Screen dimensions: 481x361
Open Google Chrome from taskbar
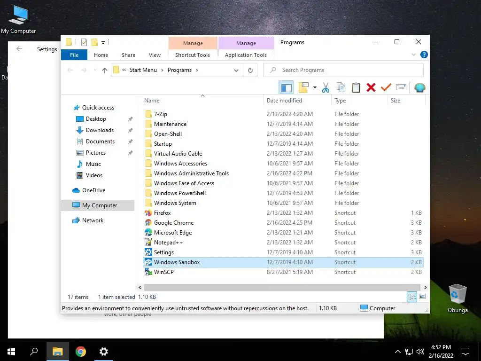(x=81, y=351)
